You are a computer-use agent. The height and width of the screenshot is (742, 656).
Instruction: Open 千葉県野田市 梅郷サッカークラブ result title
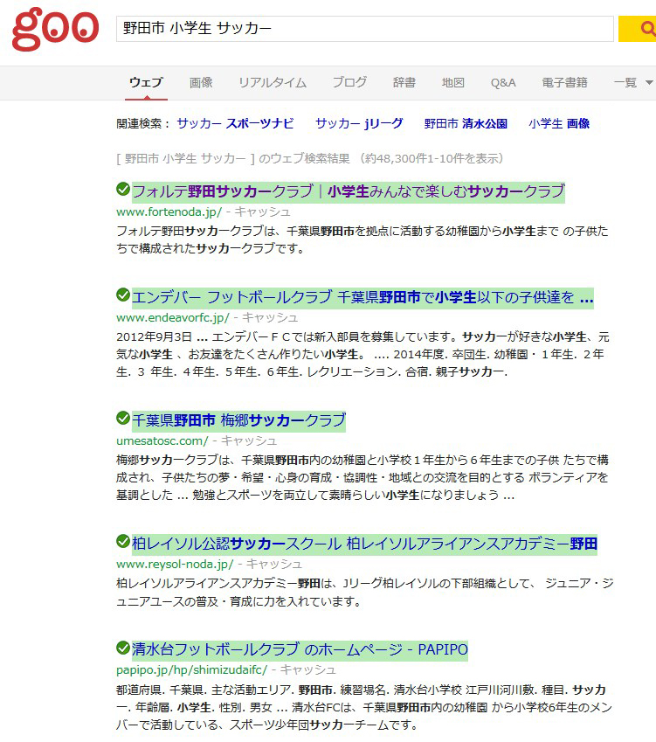[x=238, y=420]
